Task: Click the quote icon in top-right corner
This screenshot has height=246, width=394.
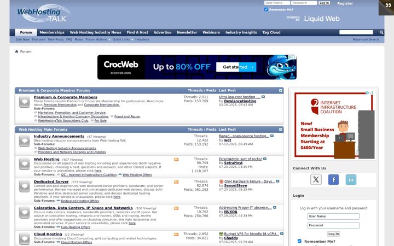Action: (388, 5)
